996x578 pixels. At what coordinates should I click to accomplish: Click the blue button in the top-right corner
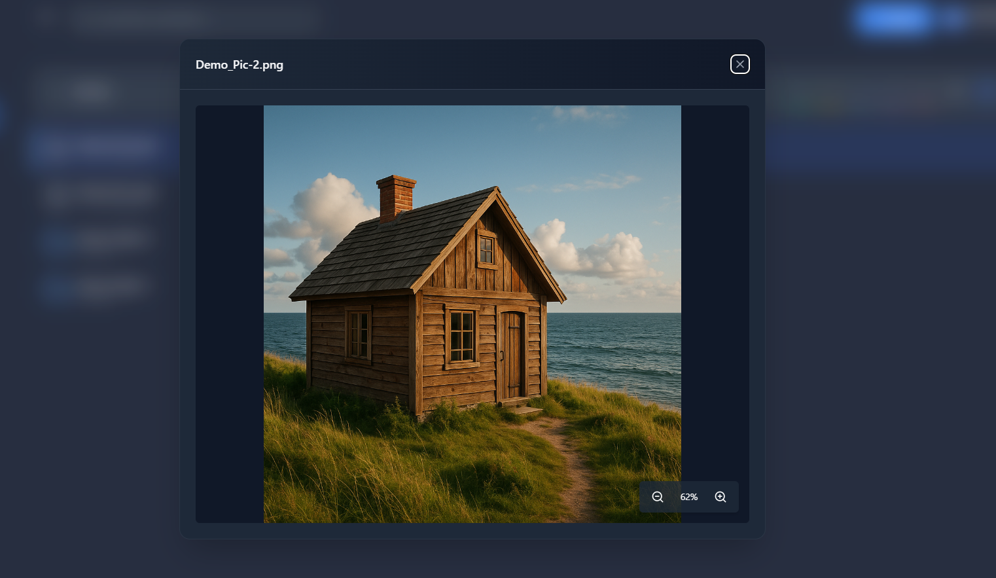pyautogui.click(x=893, y=19)
